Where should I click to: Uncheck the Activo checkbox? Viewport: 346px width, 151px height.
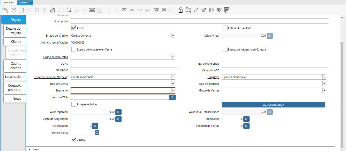point(74,28)
